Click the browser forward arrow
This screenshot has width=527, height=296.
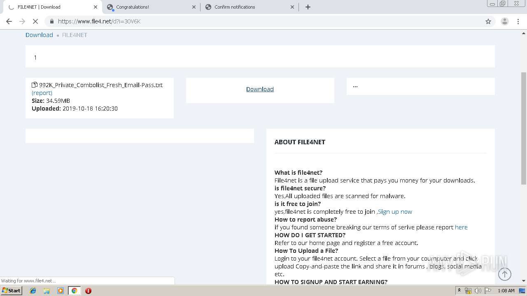click(x=22, y=21)
